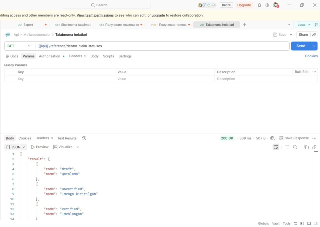The width and height of the screenshot is (320, 227).
Task: Copy the response body to clipboard
Action: pos(306,147)
